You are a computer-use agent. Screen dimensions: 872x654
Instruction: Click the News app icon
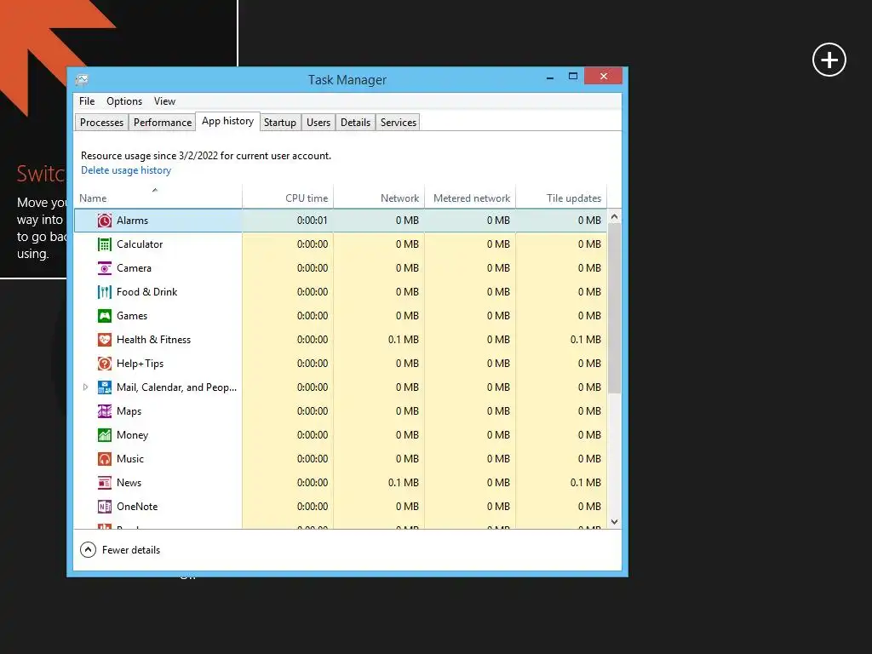coord(105,483)
